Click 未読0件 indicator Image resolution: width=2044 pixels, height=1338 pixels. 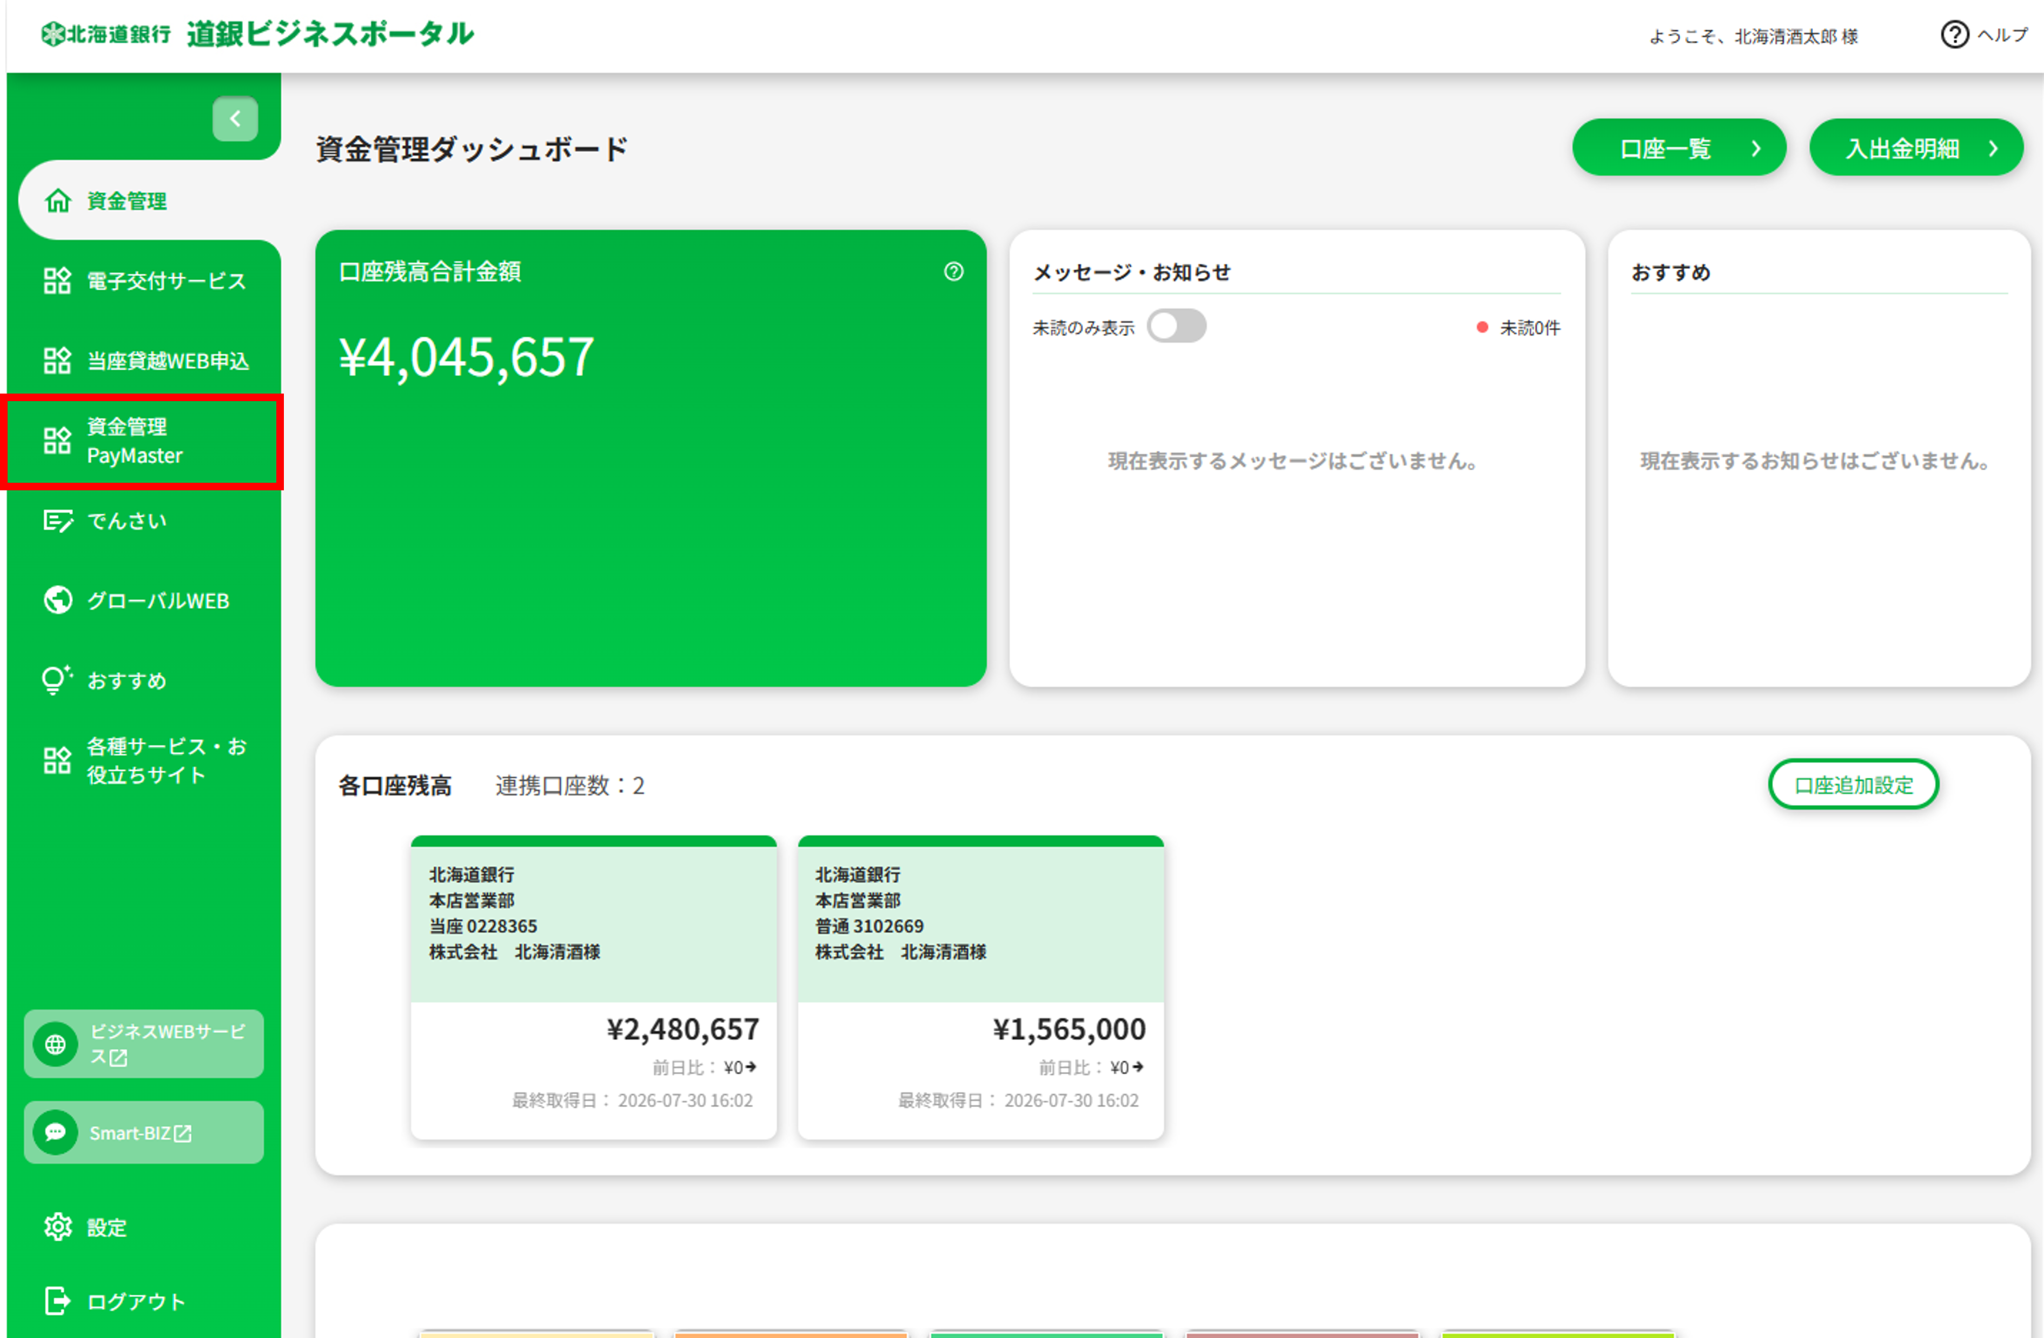(x=1518, y=327)
